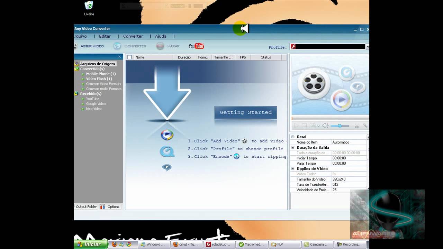Click the clip scissors icon

click(356, 126)
